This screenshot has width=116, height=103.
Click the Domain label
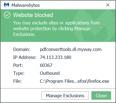coord(22,49)
